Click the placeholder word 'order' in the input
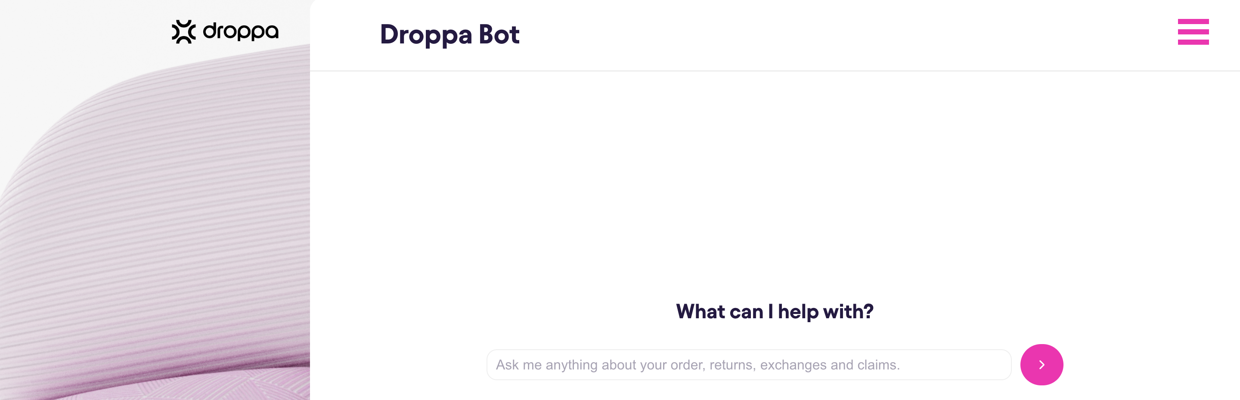This screenshot has height=400, width=1240. pos(687,365)
